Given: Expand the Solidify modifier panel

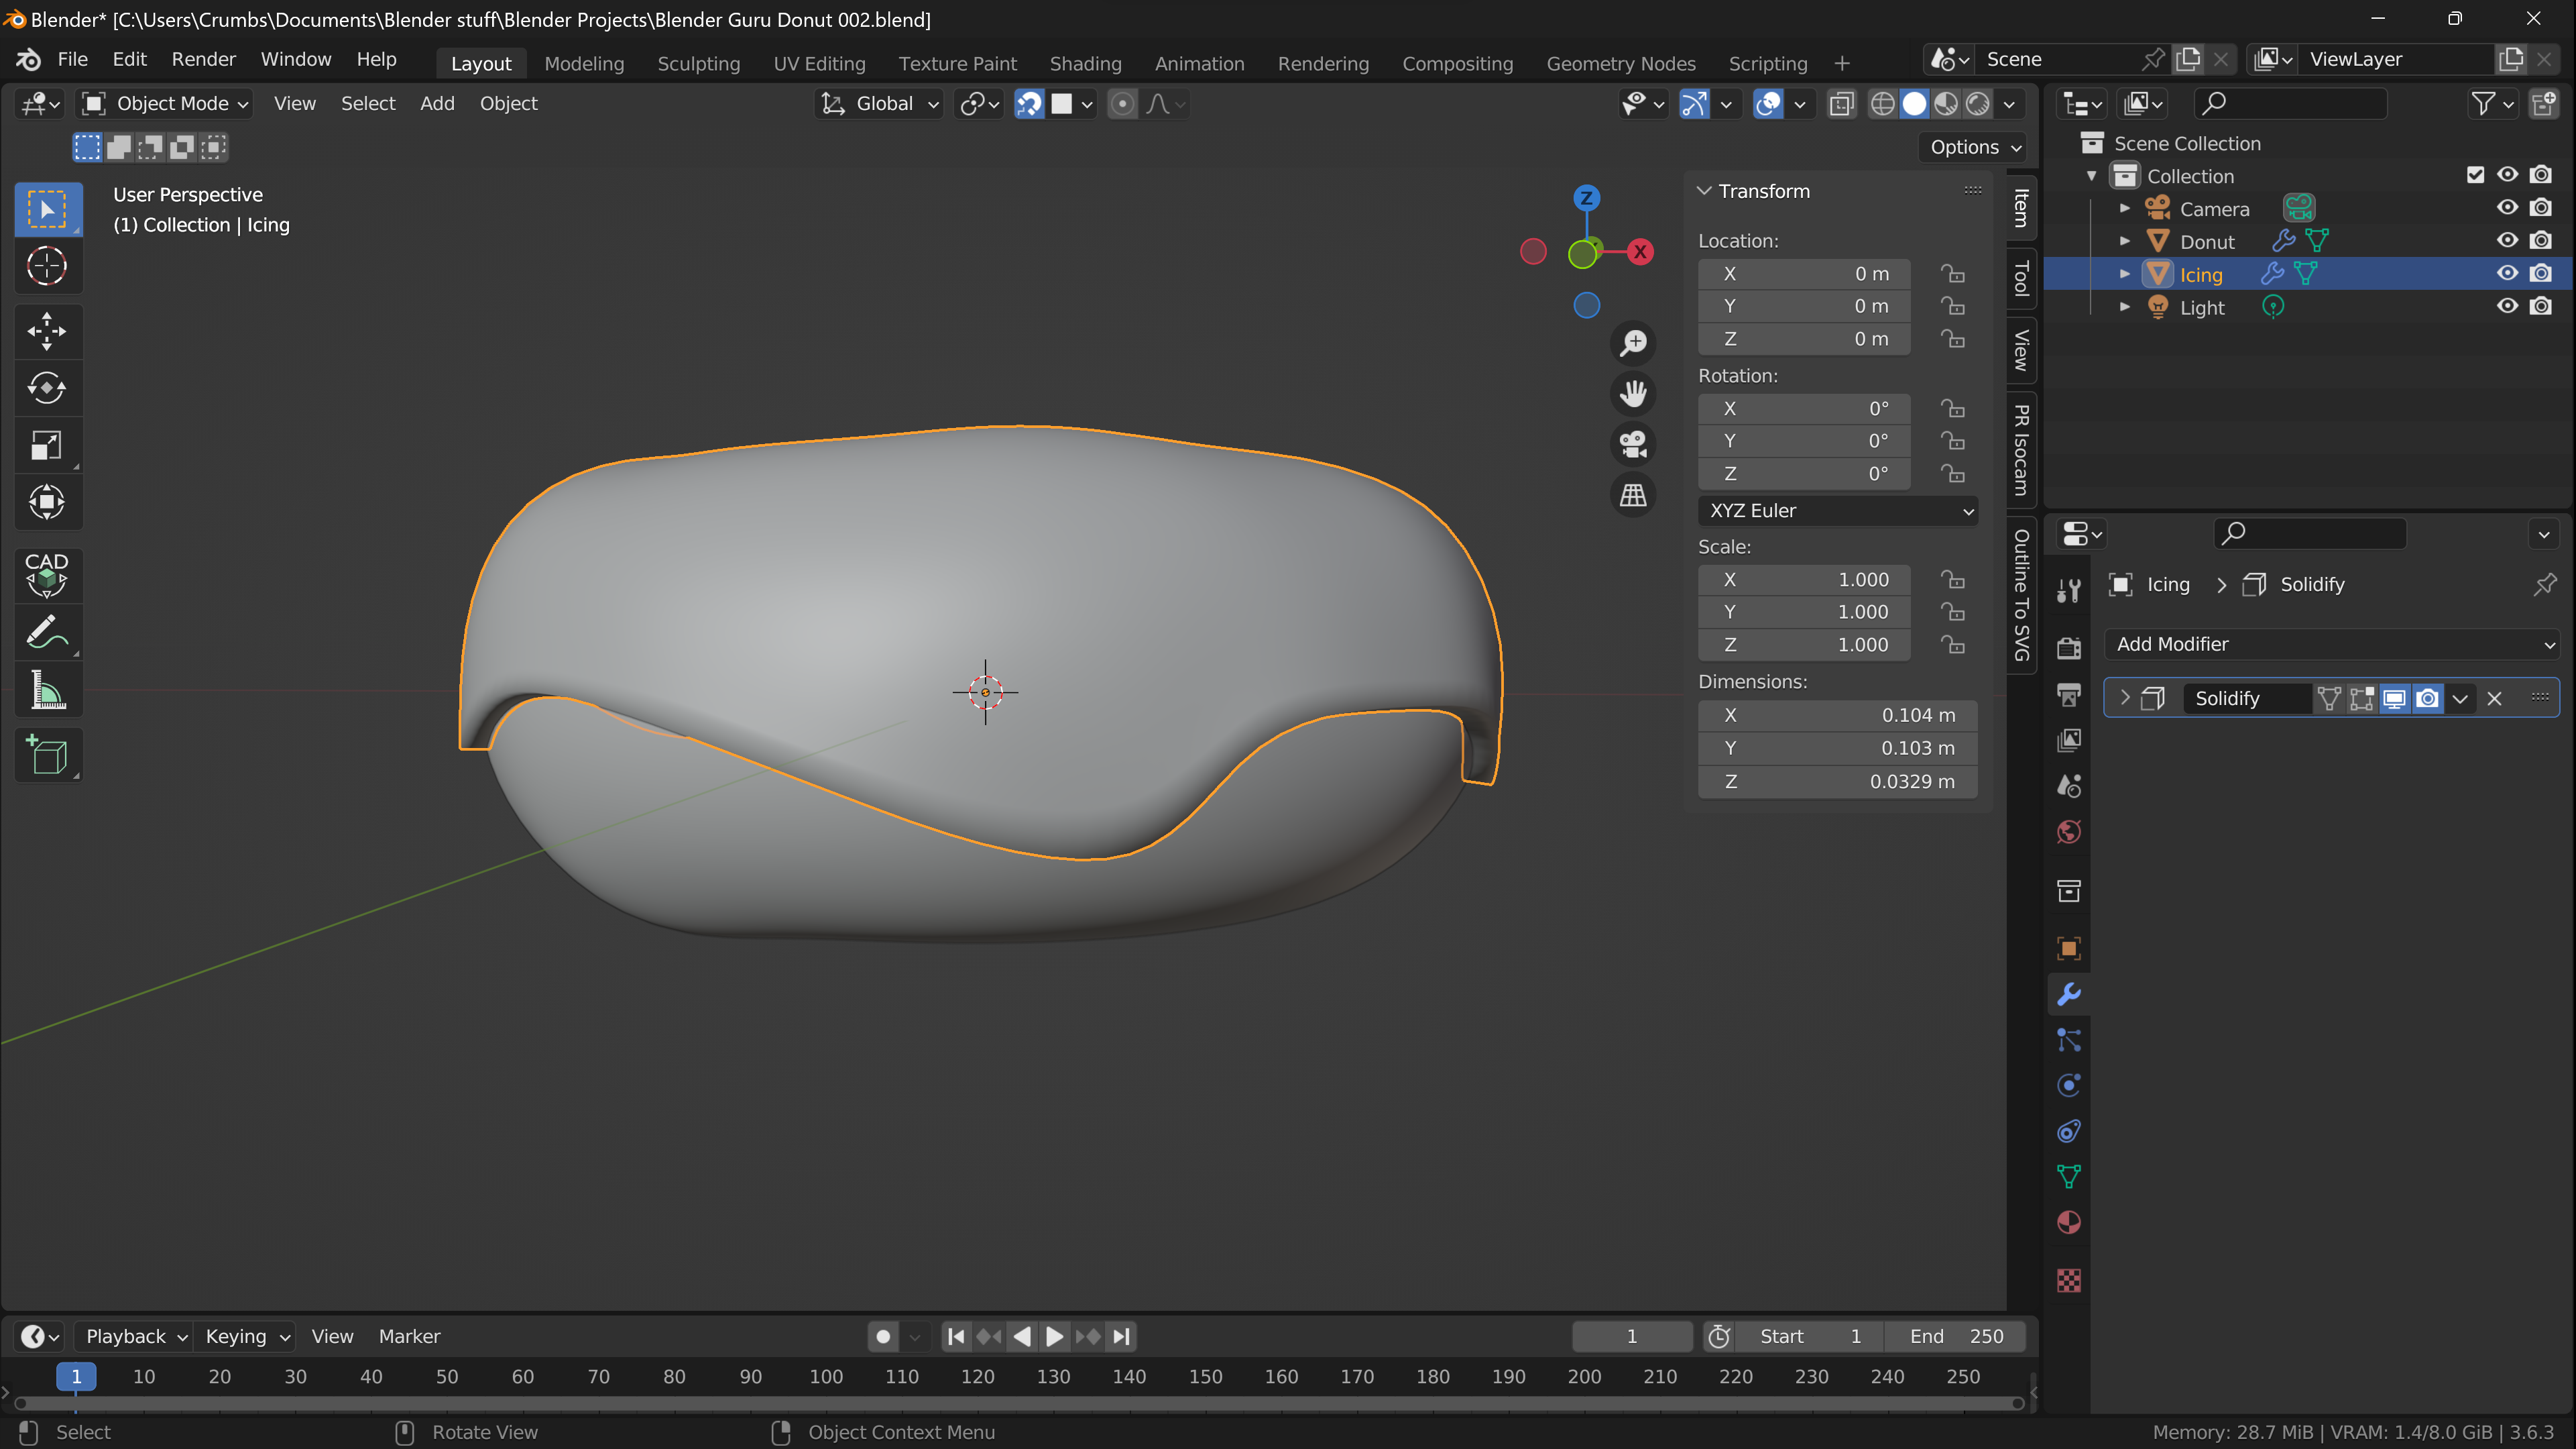Looking at the screenshot, I should pos(2125,698).
